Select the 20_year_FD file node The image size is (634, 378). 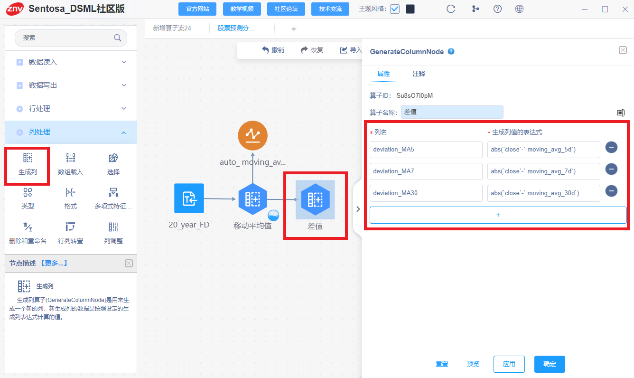[189, 198]
